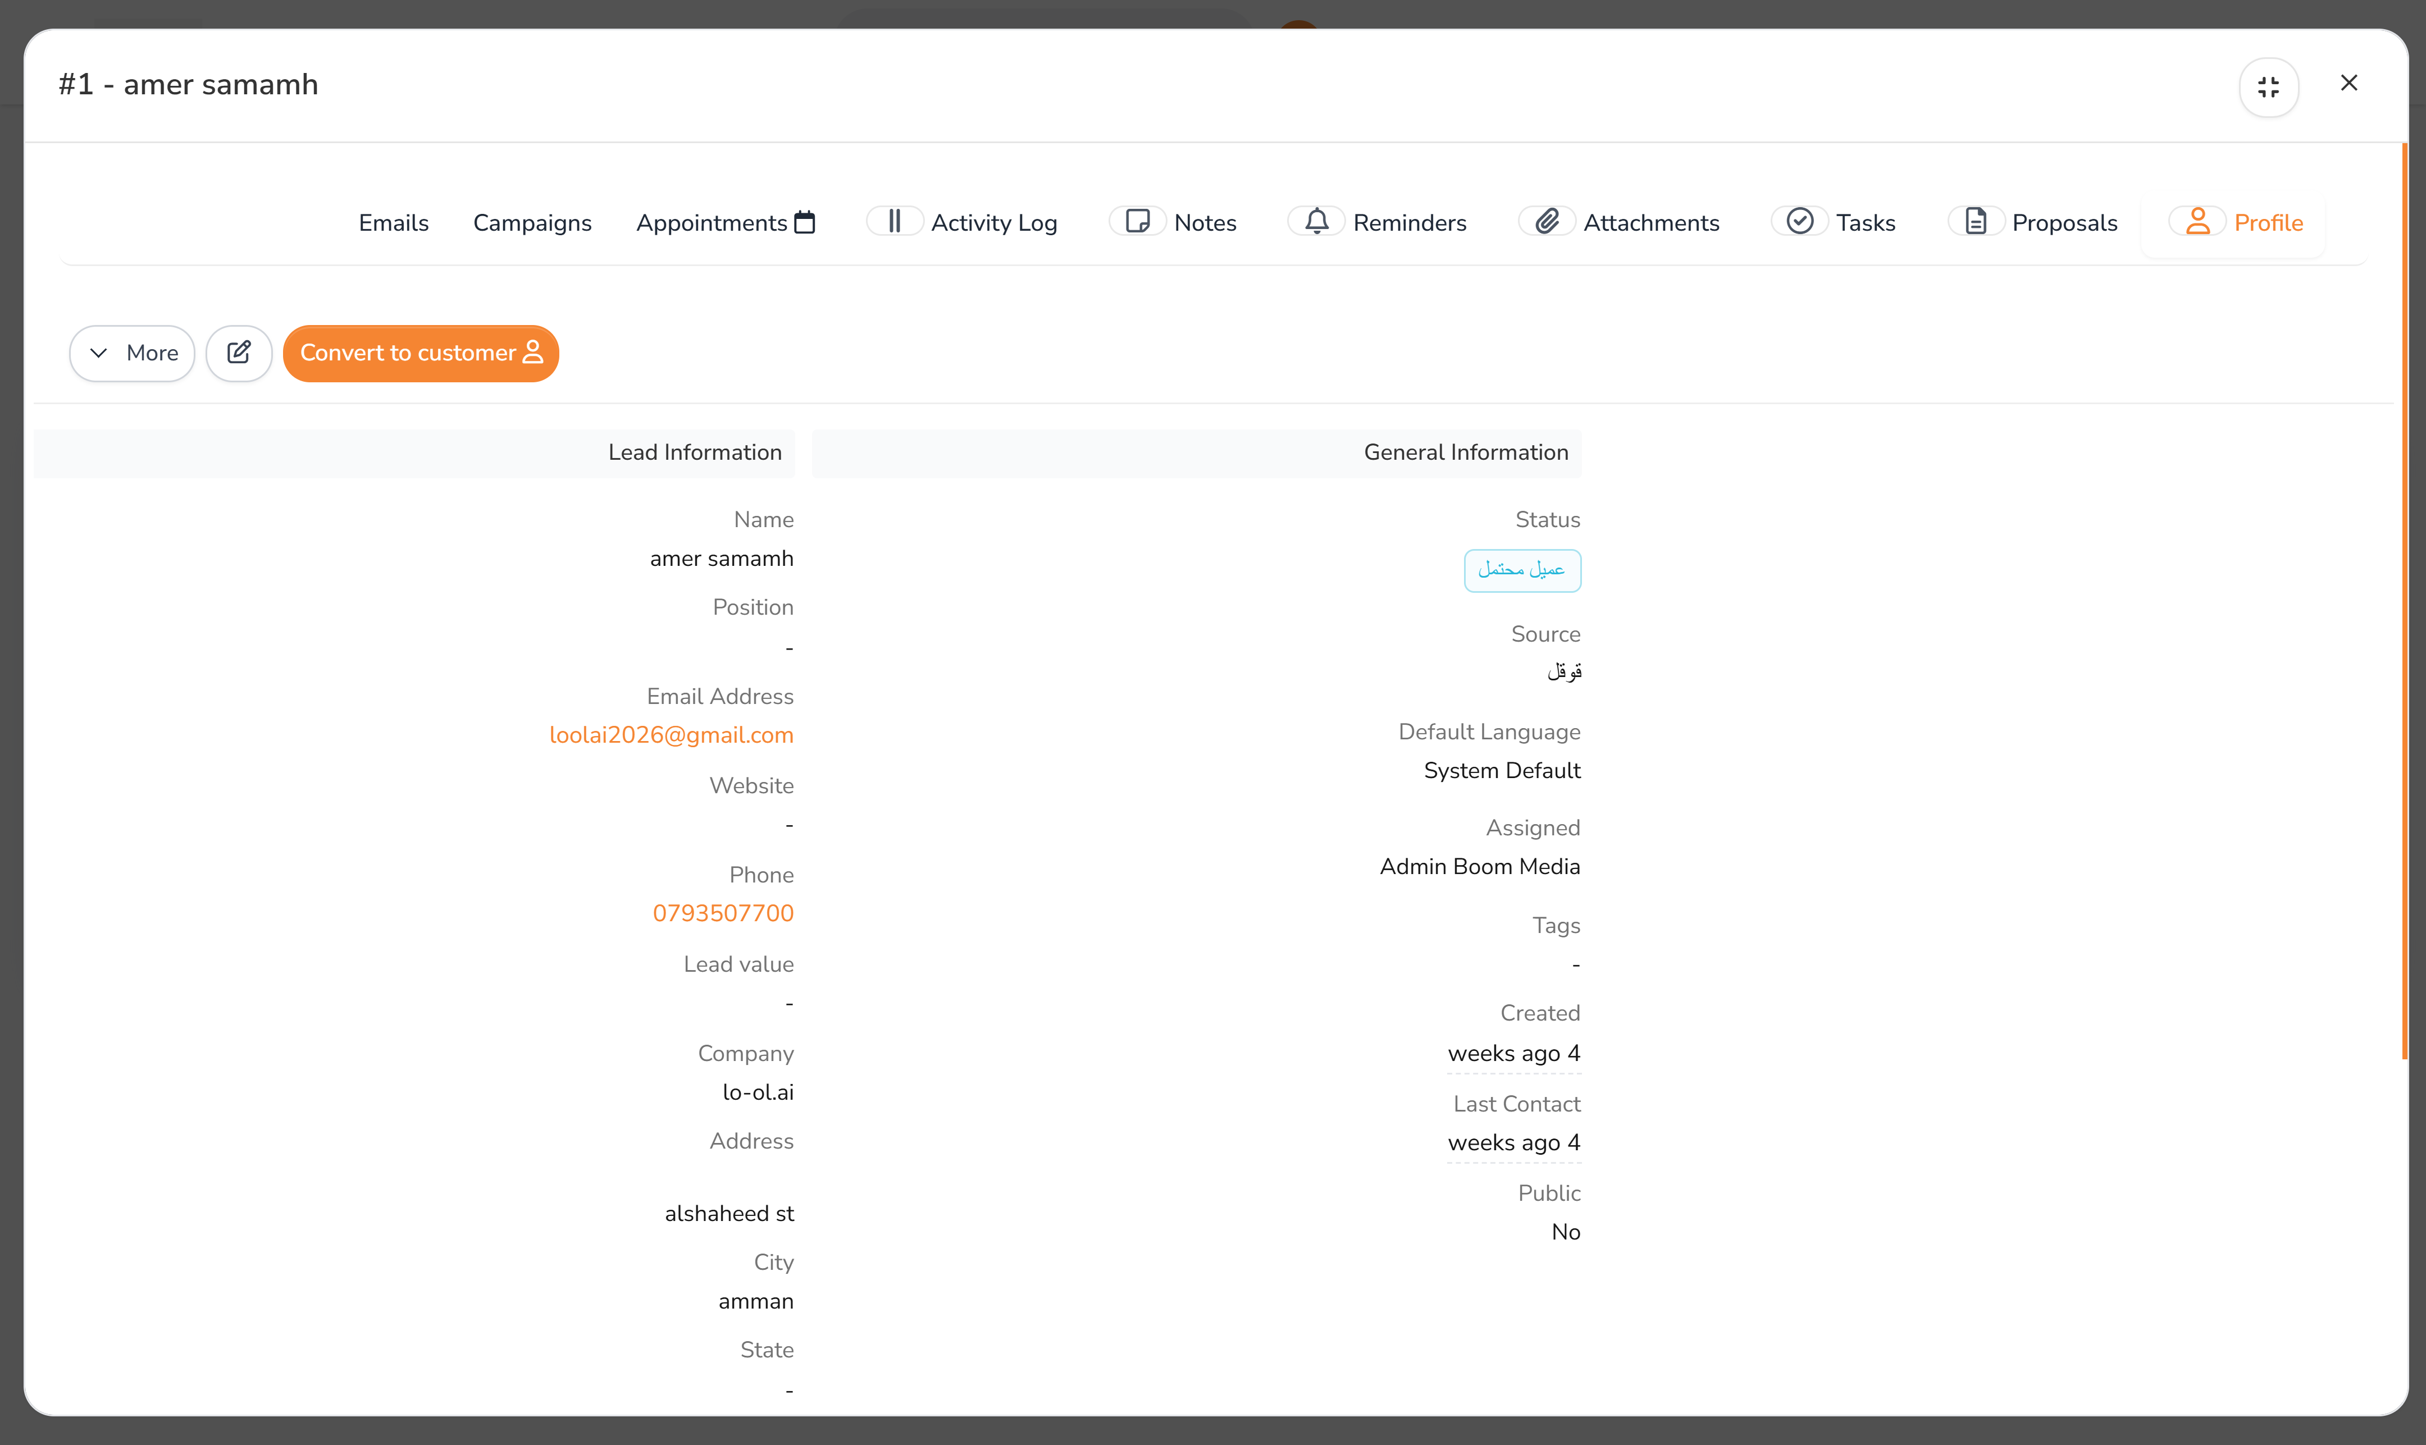The height and width of the screenshot is (1445, 2426).
Task: Call the lead via 0793507700 link
Action: coord(724,912)
